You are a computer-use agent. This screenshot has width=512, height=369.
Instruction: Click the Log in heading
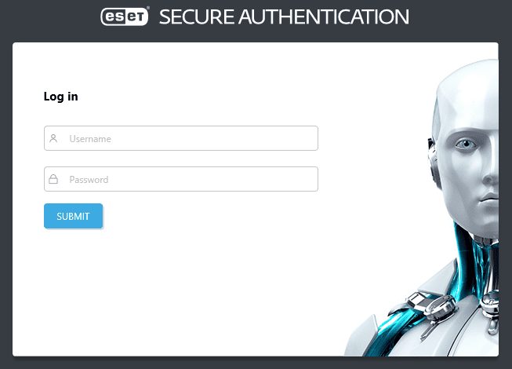tap(60, 97)
